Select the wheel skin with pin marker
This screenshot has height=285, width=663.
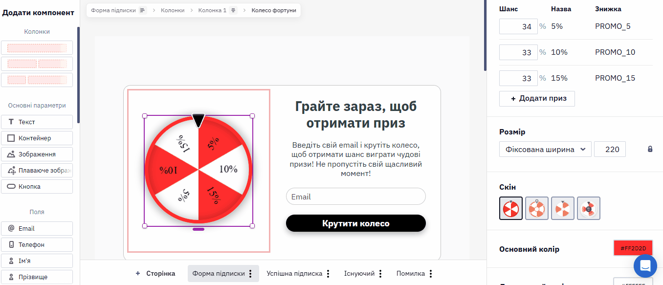(537, 208)
